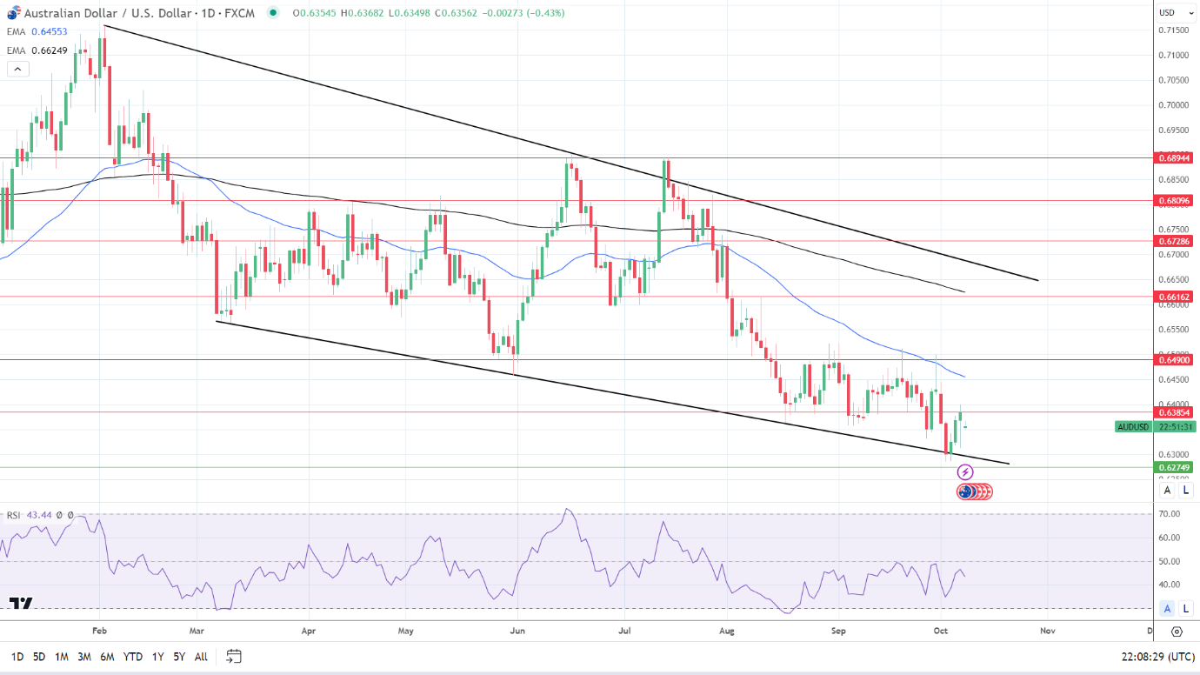
Task: Click the green market status dot
Action: click(274, 13)
